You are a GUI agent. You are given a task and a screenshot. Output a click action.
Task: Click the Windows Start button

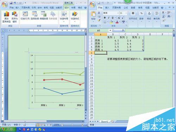pos(8,129)
